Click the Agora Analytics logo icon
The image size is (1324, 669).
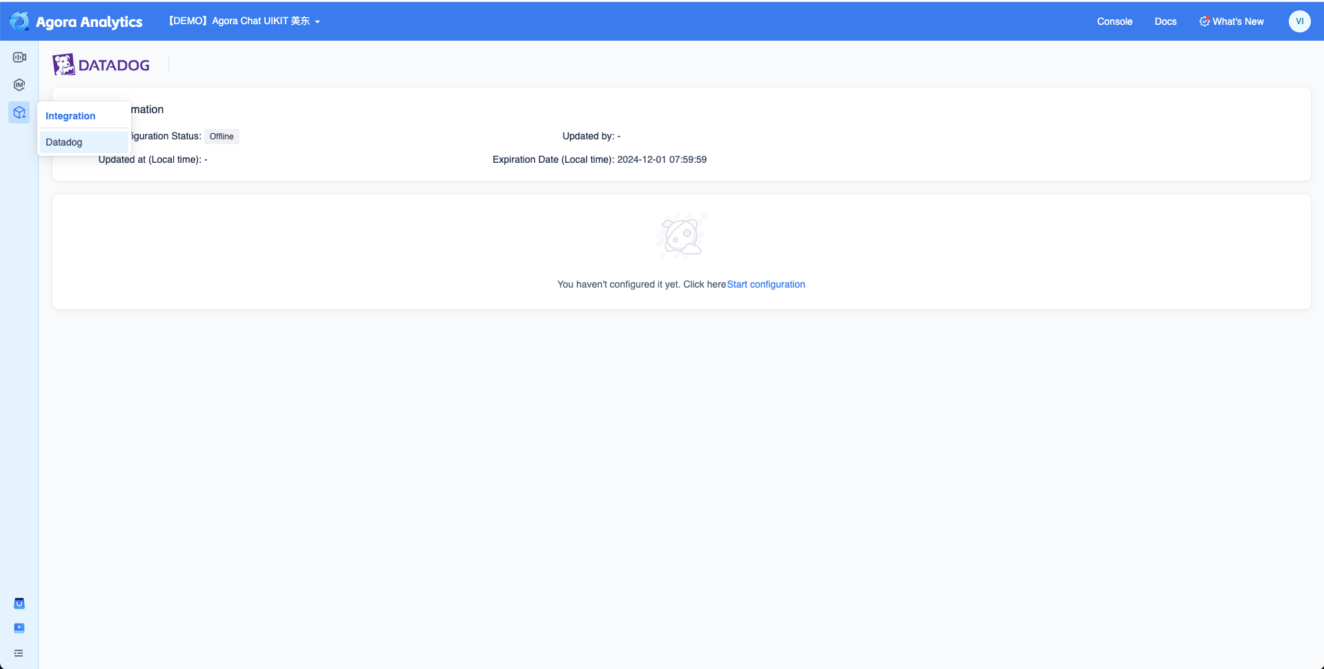point(19,21)
